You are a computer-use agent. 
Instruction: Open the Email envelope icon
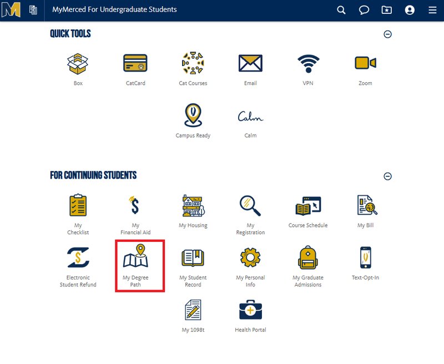tap(250, 63)
